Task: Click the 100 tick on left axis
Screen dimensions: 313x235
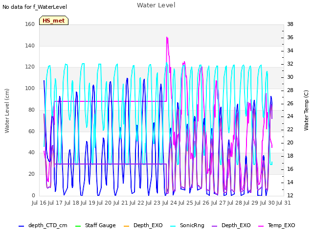Action: point(30,88)
